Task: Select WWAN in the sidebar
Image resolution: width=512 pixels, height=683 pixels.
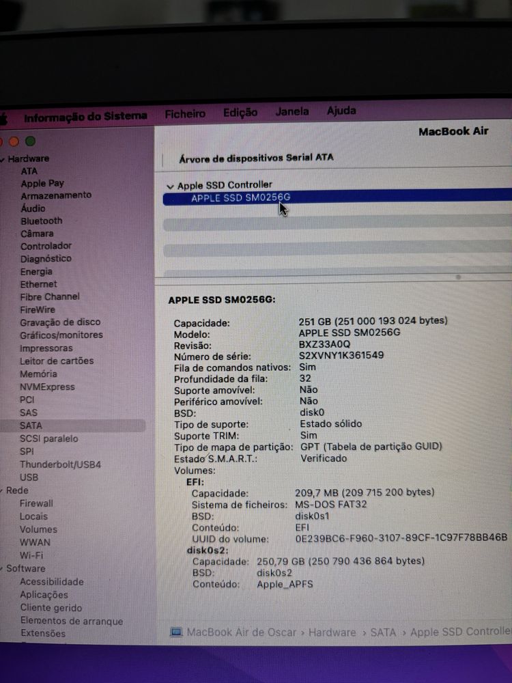Action: tap(35, 543)
